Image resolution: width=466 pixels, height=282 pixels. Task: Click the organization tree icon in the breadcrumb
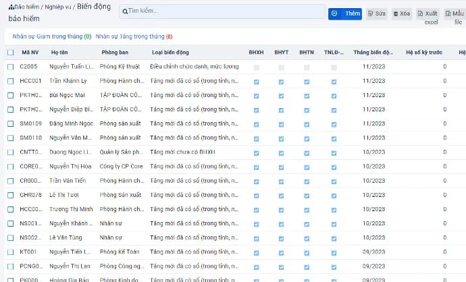(11, 7)
